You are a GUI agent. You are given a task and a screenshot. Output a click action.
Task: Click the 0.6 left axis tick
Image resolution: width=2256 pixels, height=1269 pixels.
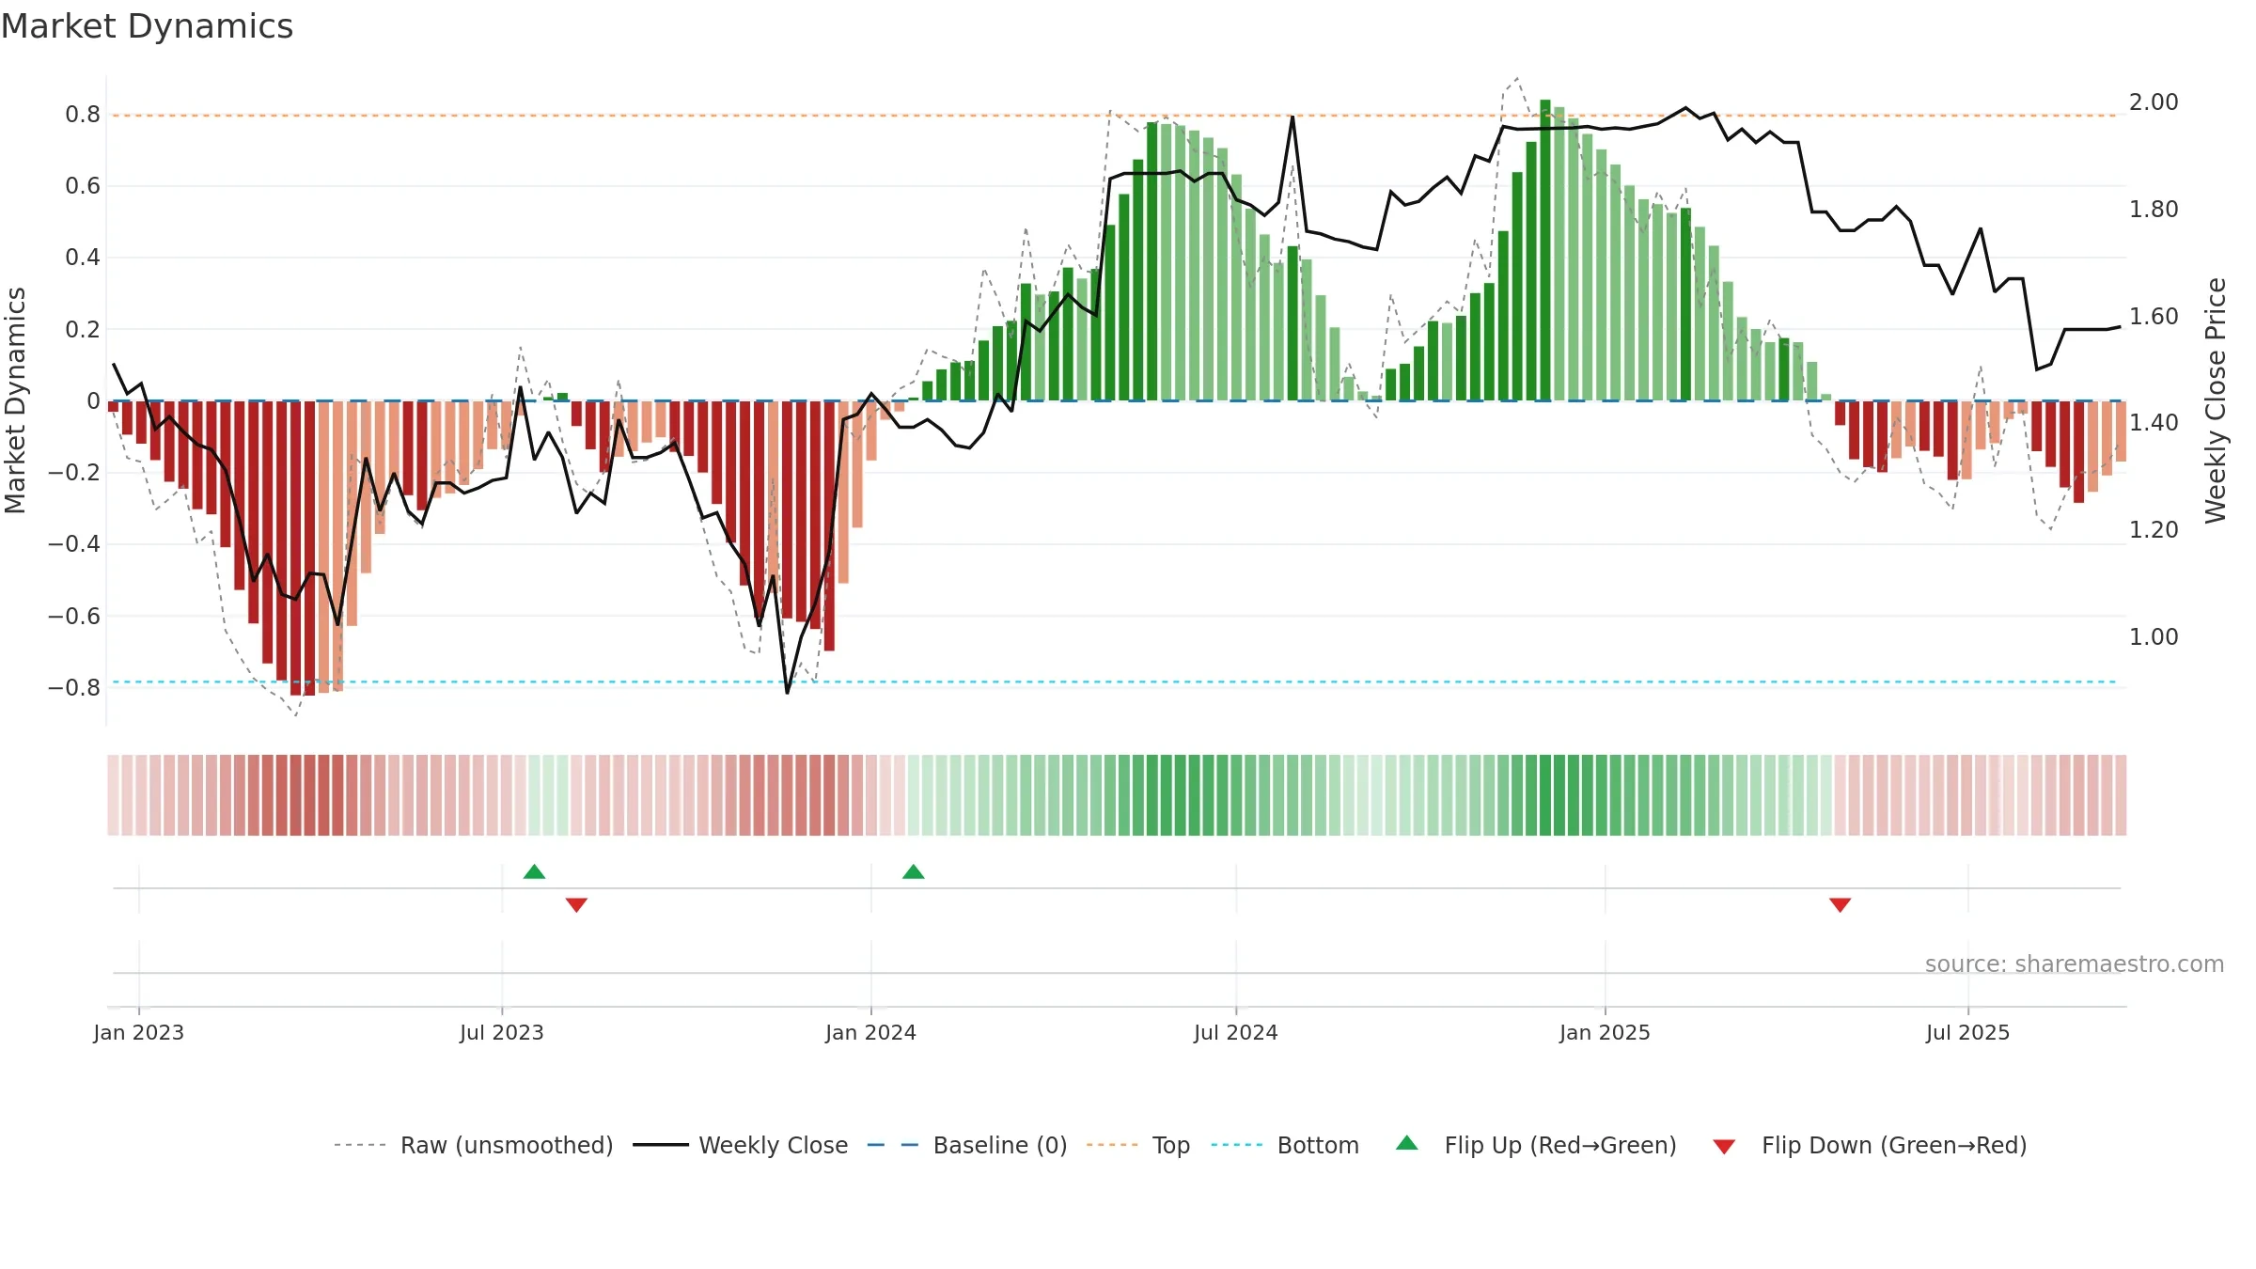[x=83, y=186]
